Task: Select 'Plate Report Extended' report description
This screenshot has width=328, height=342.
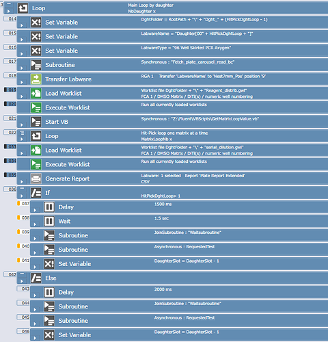Action: click(x=215, y=176)
